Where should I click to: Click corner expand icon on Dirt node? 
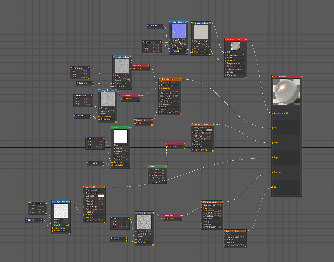pos(166,183)
